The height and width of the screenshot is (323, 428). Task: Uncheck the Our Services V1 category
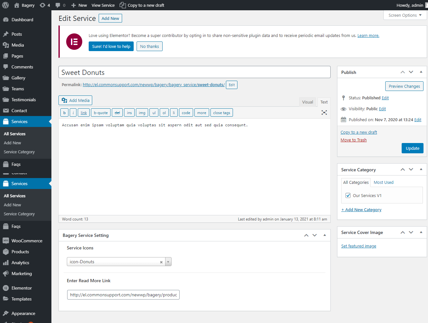(x=348, y=195)
